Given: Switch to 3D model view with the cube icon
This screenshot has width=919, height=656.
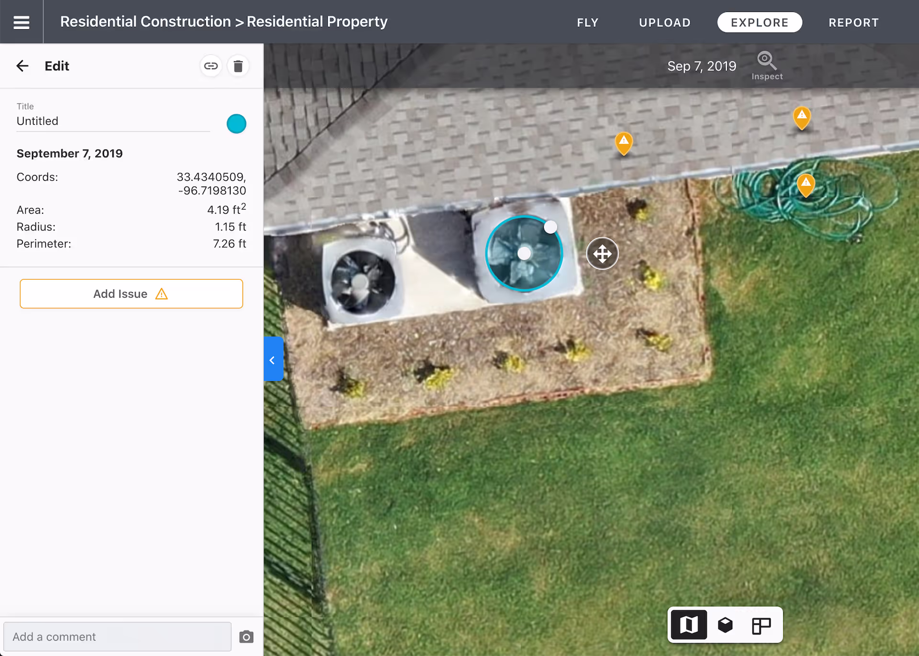Looking at the screenshot, I should pos(725,624).
